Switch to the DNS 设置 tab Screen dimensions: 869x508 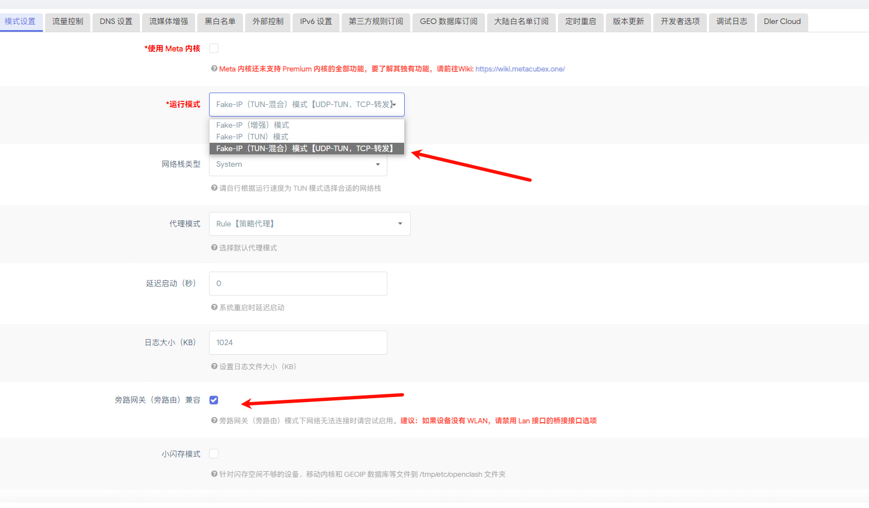pyautogui.click(x=116, y=22)
